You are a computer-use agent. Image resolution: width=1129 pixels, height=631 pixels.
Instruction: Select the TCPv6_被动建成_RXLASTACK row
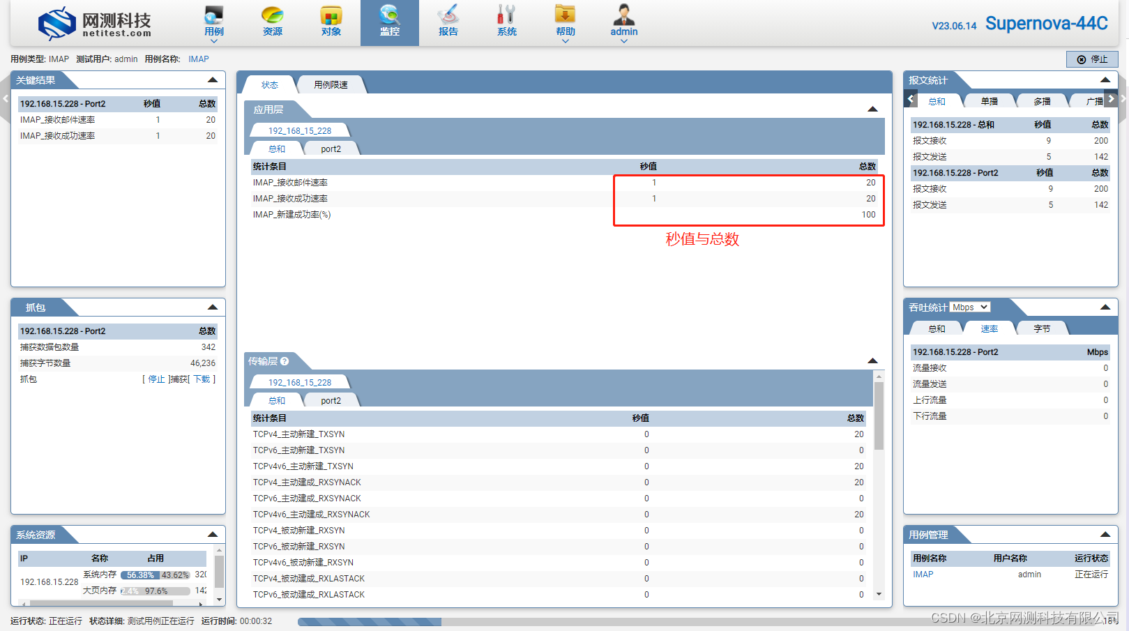click(x=558, y=595)
